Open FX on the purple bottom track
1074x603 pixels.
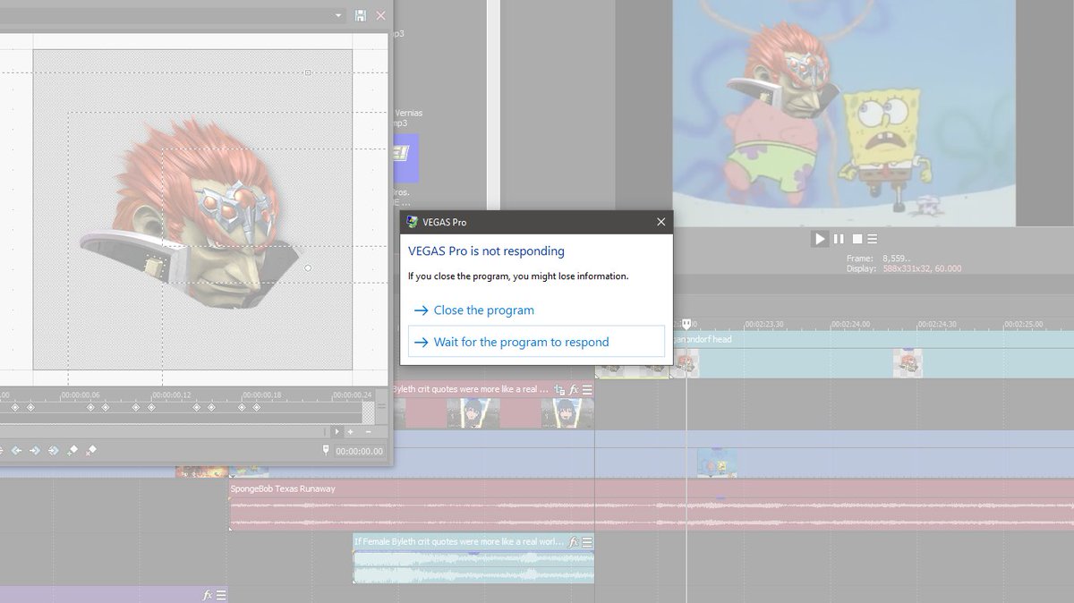click(x=207, y=595)
